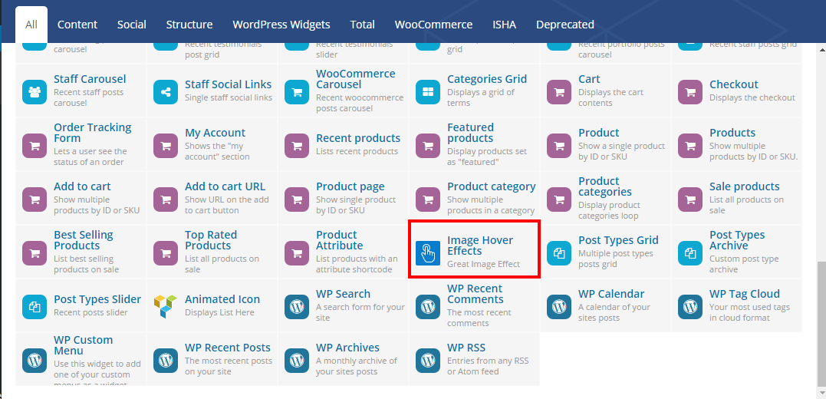Click the Post Types Slider icon
Screen dimensions: 826x399
(x=35, y=307)
